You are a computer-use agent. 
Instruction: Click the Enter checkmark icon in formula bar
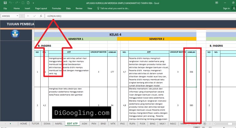pyautogui.click(x=34, y=16)
